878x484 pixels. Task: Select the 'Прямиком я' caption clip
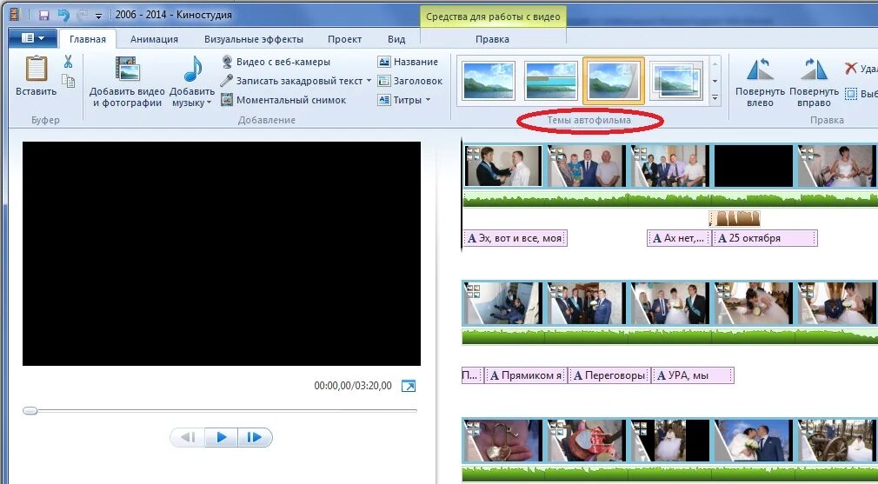526,375
